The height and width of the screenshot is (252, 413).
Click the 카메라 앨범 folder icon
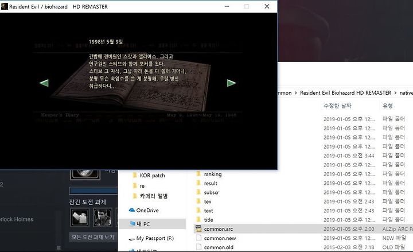point(135,196)
